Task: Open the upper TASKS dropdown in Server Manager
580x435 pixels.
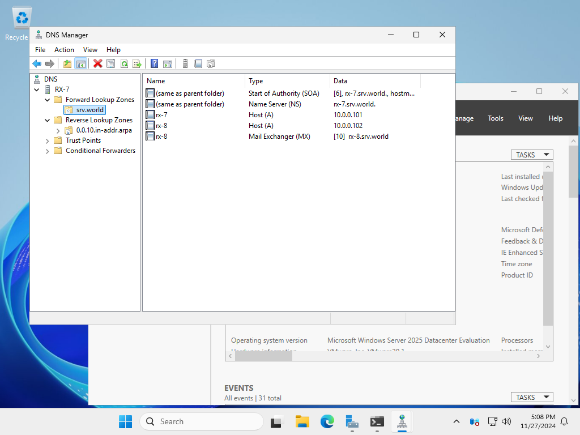Action: point(532,155)
